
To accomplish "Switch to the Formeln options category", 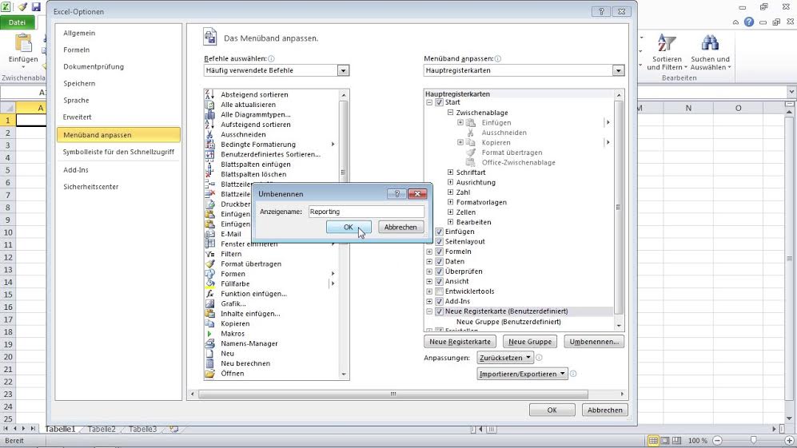I will click(x=77, y=50).
